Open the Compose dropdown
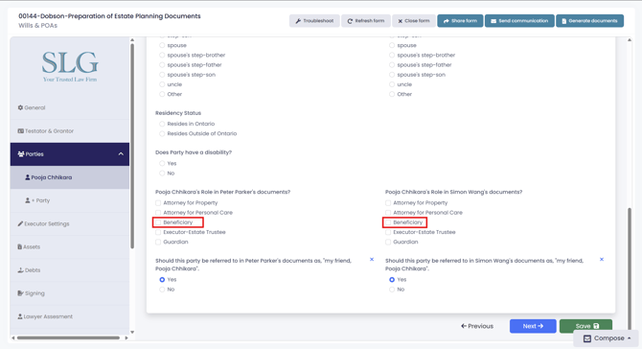The image size is (642, 349). point(607,338)
